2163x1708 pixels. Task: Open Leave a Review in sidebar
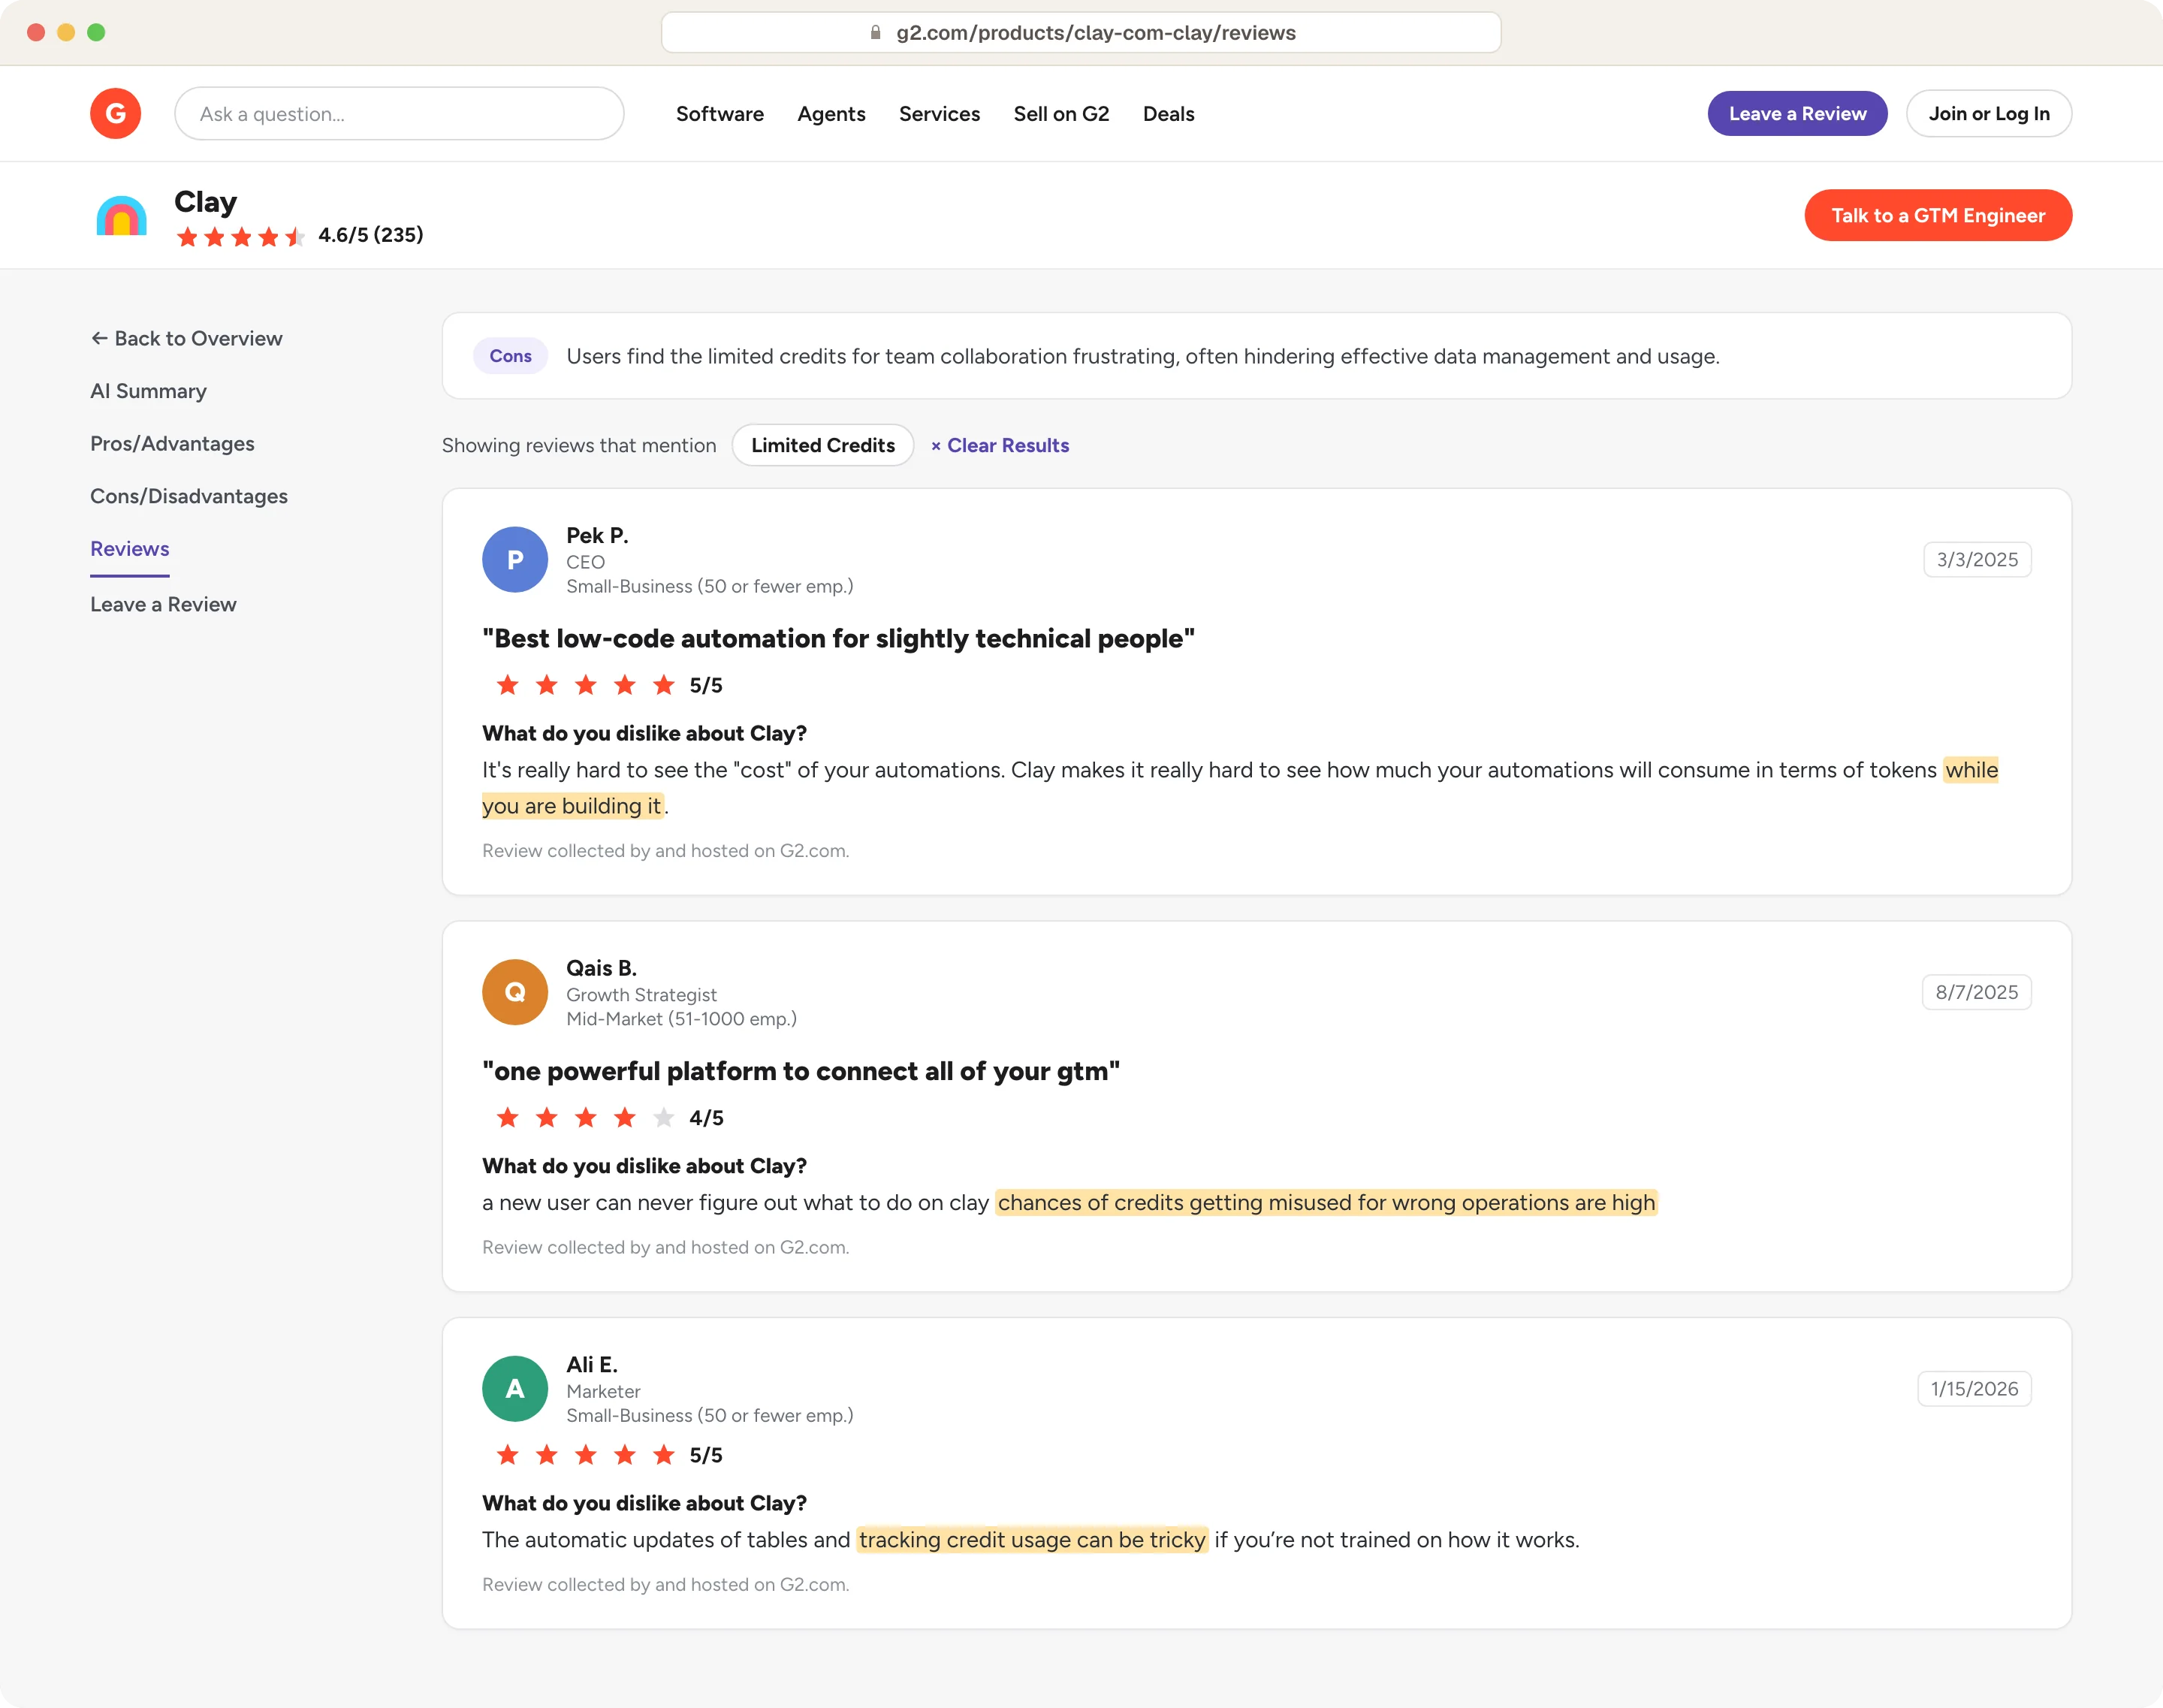coord(163,604)
